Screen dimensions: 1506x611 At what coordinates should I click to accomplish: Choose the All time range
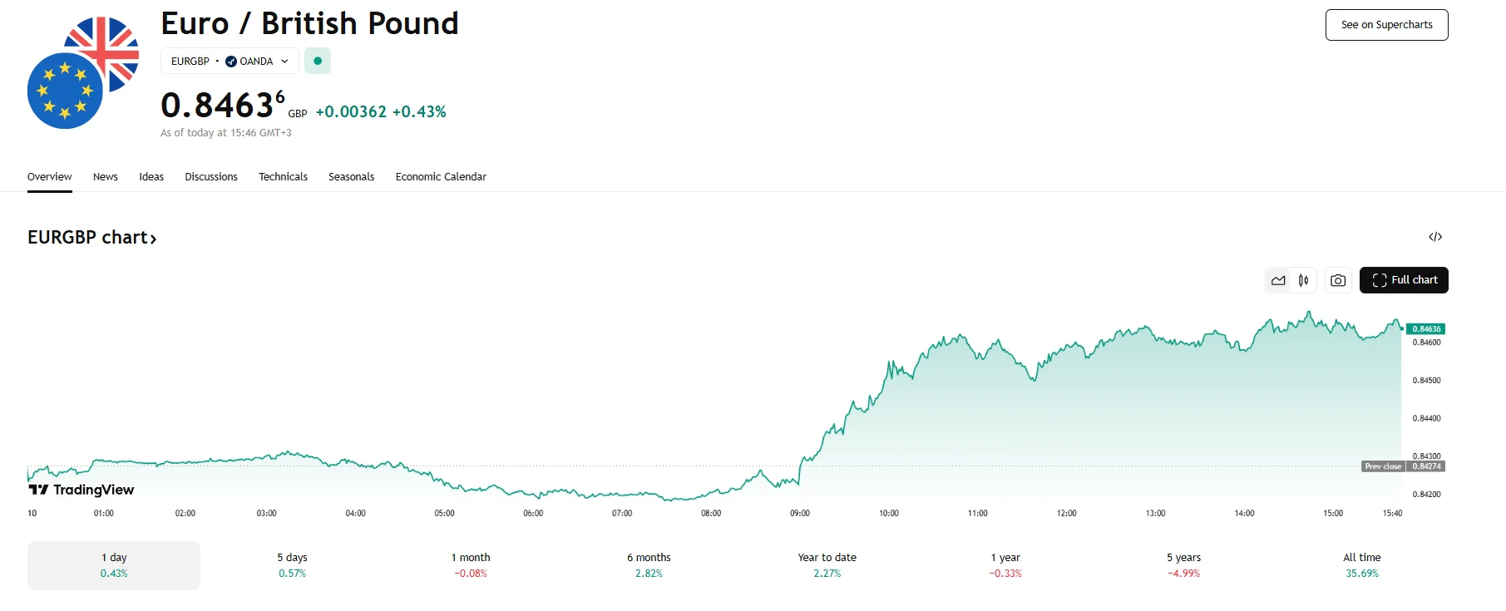coord(1361,565)
